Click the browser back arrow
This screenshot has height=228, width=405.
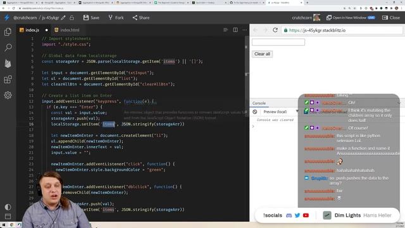(3, 8)
